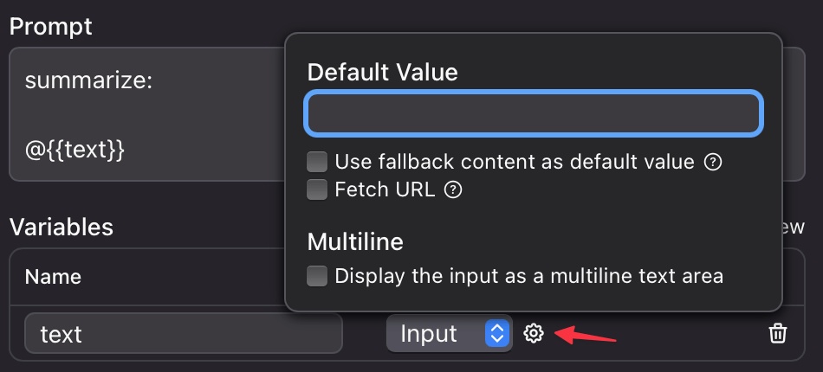Tick the Fetch URL checkbox
This screenshot has height=372, width=823.
(317, 190)
